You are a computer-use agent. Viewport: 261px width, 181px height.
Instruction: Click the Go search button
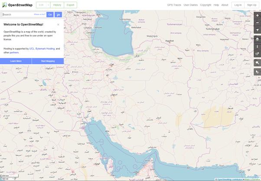point(50,15)
